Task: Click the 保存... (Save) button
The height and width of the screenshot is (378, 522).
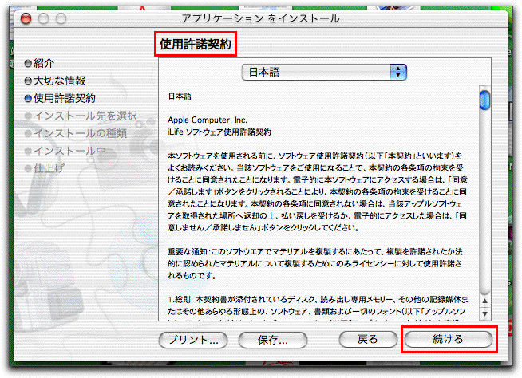Action: (273, 340)
